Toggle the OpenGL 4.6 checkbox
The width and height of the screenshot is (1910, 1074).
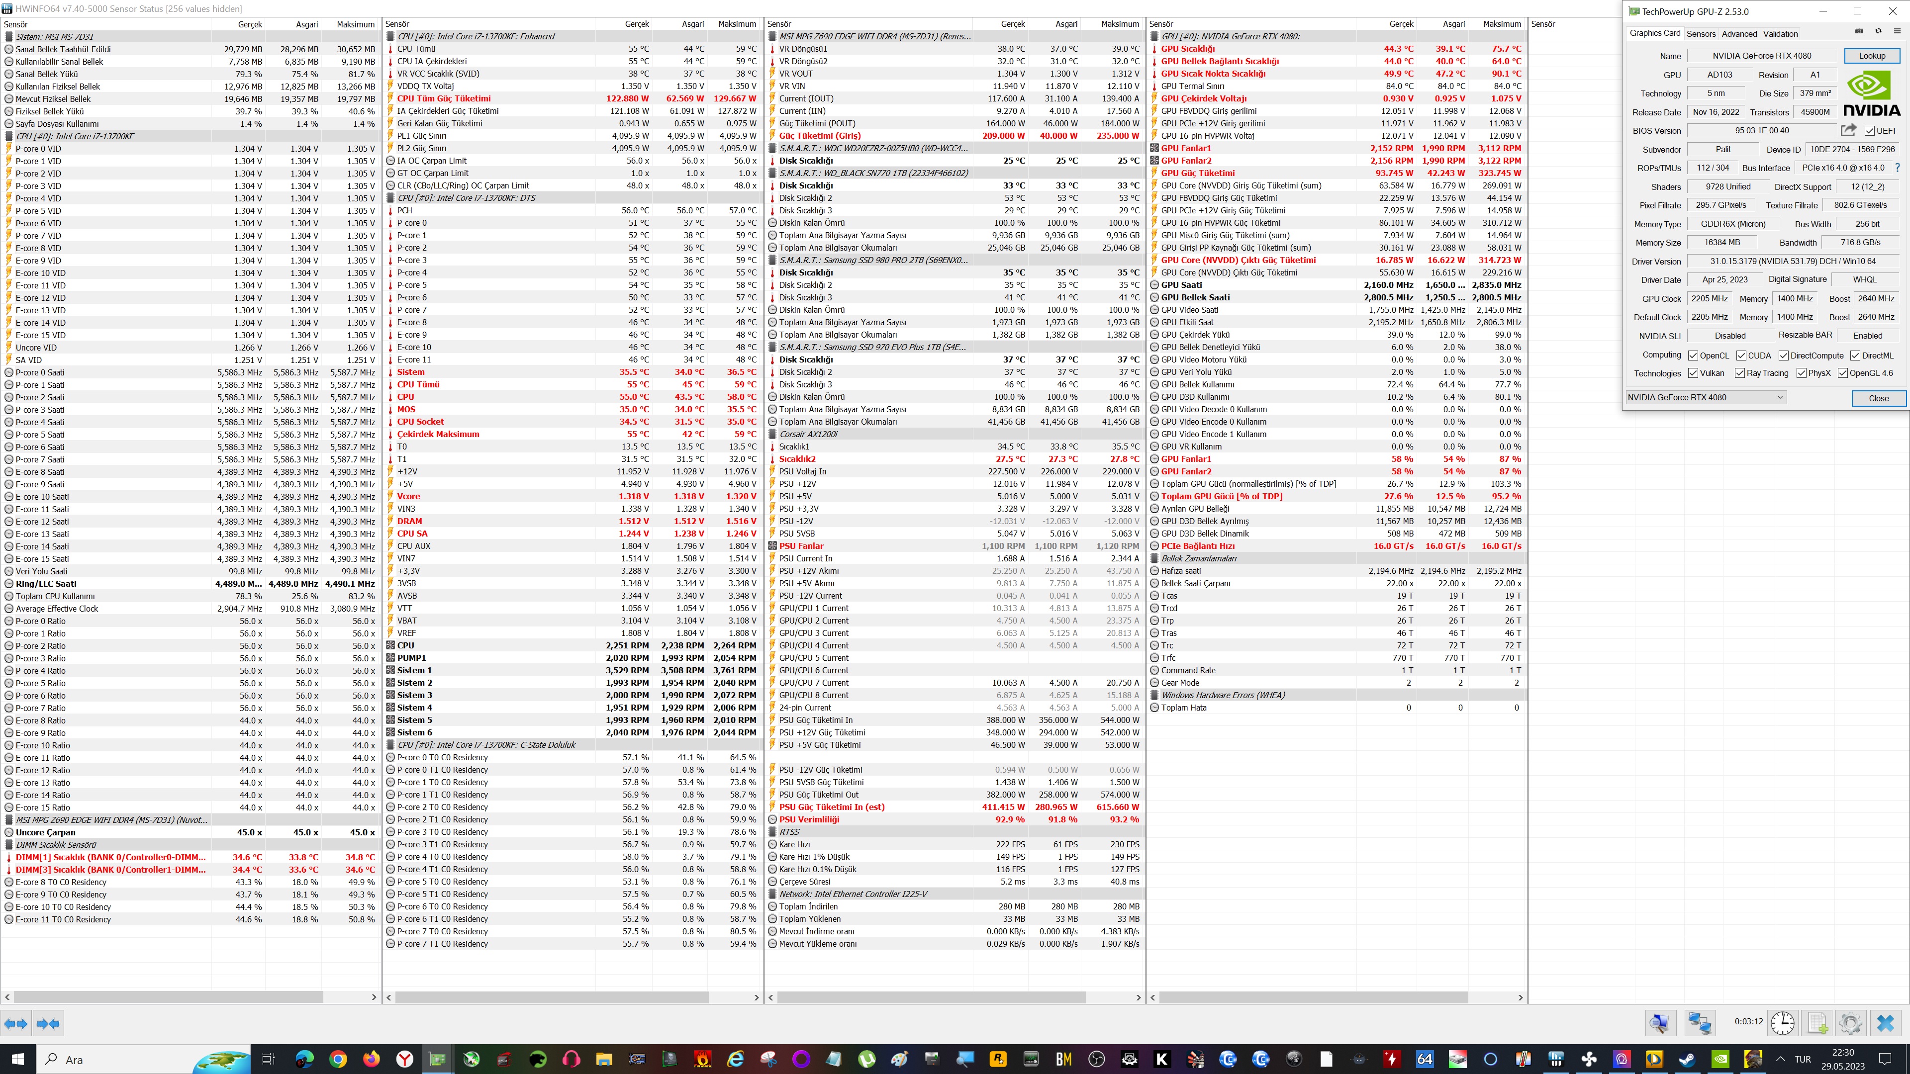tap(1842, 373)
